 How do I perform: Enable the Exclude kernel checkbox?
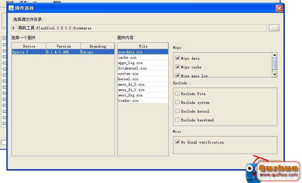click(177, 111)
